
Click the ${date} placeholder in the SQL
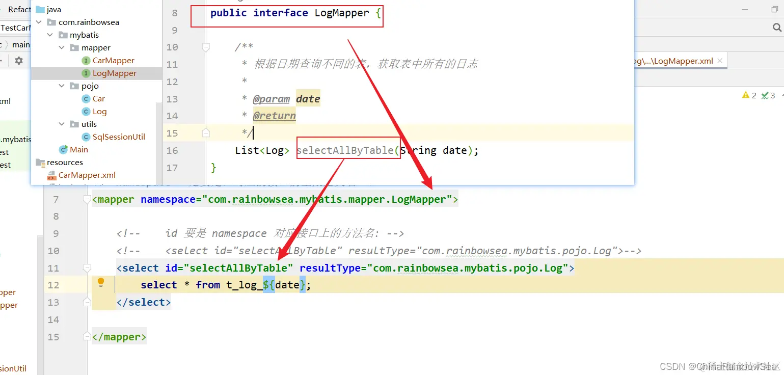284,285
